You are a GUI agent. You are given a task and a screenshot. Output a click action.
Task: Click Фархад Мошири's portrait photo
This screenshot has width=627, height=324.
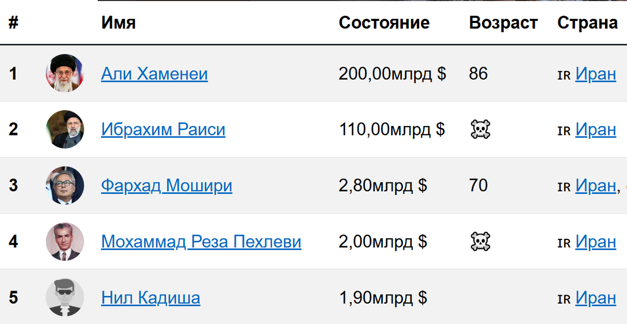coord(65,186)
